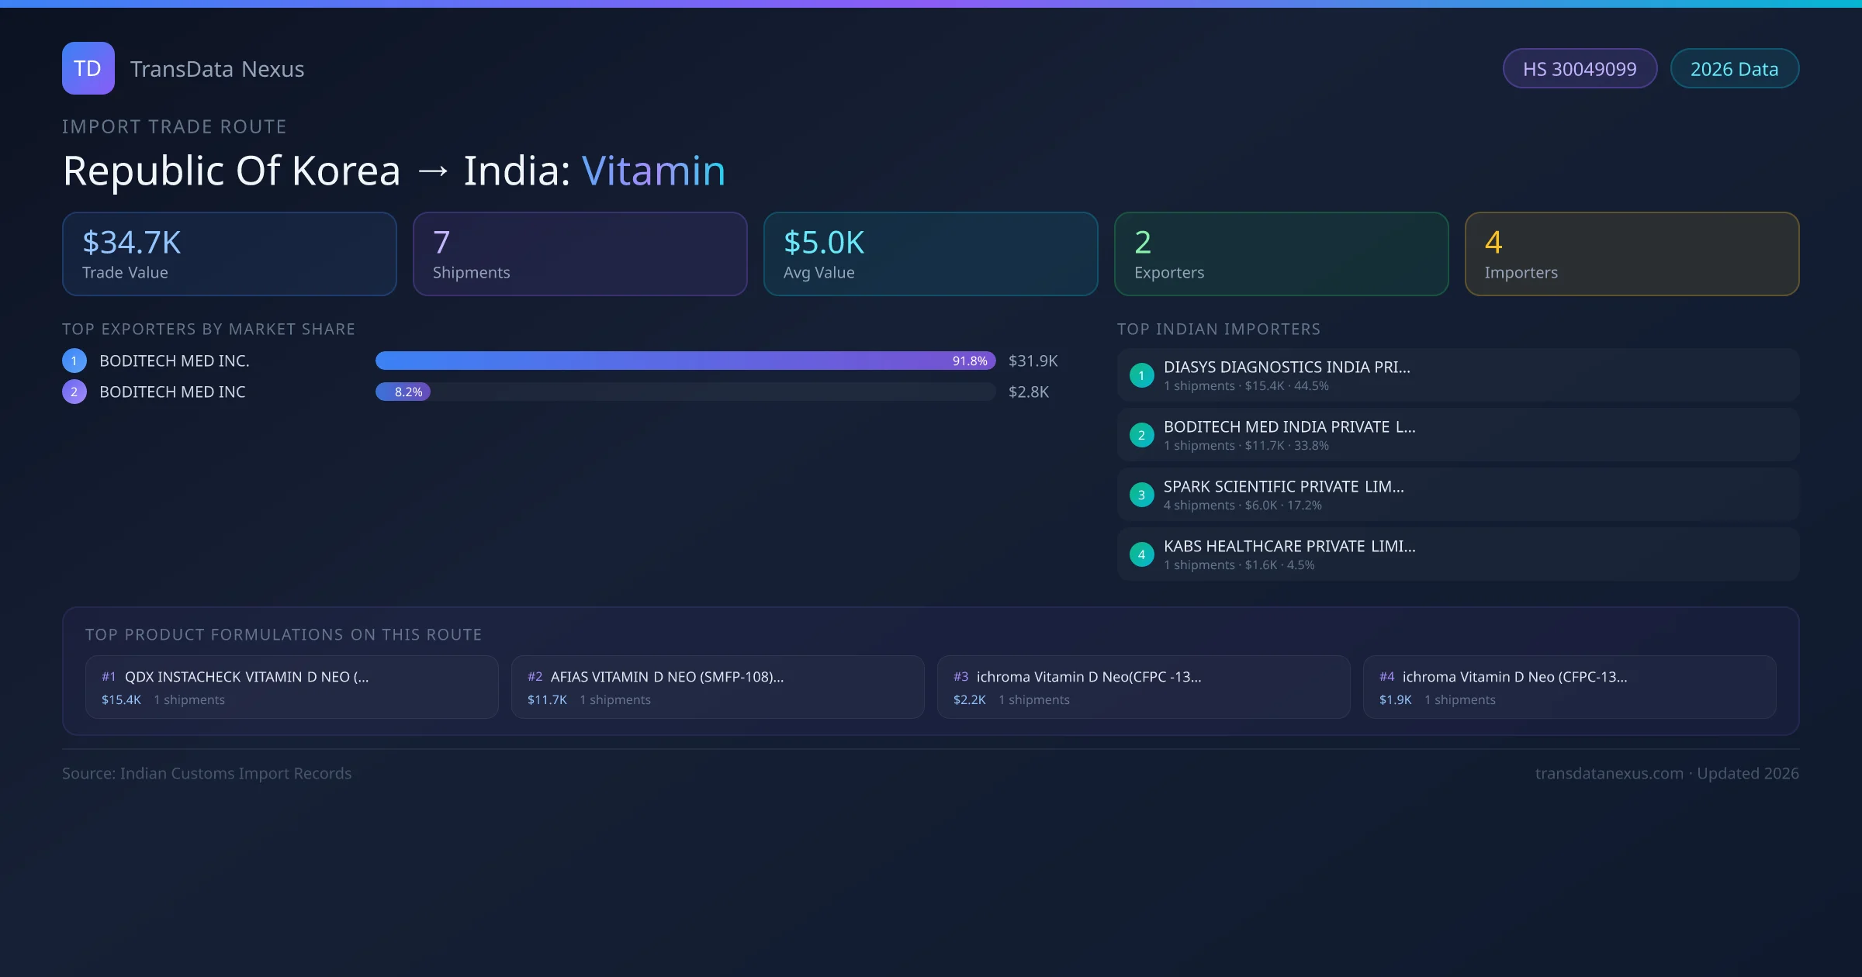The image size is (1862, 977).
Task: Click the transdatanexus.com footer link
Action: tap(1608, 773)
